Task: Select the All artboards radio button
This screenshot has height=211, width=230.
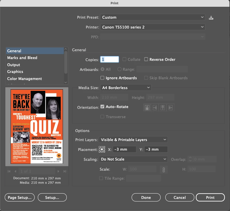Action: click(103, 69)
